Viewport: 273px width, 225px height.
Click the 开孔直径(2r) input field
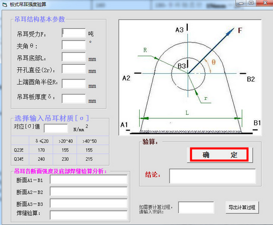click(x=74, y=69)
